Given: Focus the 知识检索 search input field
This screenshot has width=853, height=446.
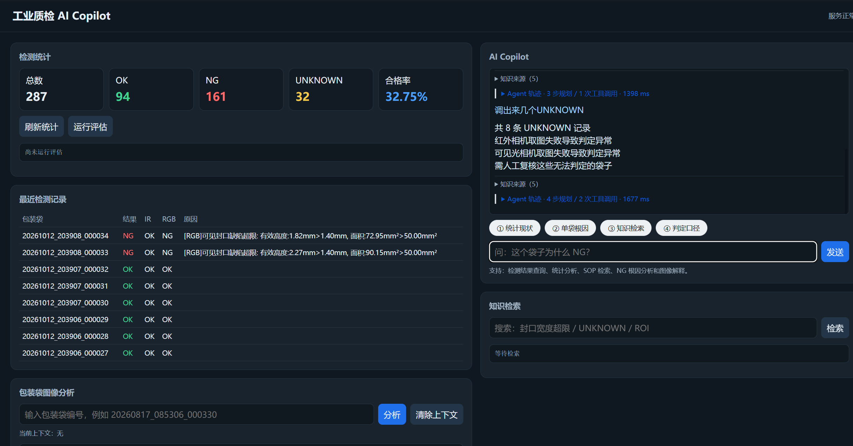Looking at the screenshot, I should (653, 328).
